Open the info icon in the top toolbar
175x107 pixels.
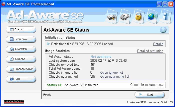coord(164,16)
